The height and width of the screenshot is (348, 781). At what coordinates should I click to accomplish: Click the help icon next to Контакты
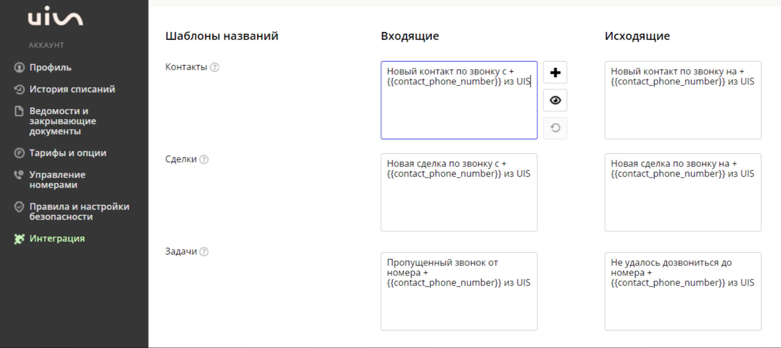coord(214,67)
